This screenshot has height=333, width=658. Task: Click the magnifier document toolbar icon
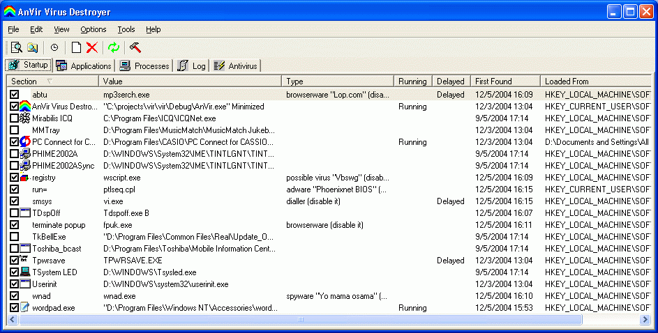point(16,47)
